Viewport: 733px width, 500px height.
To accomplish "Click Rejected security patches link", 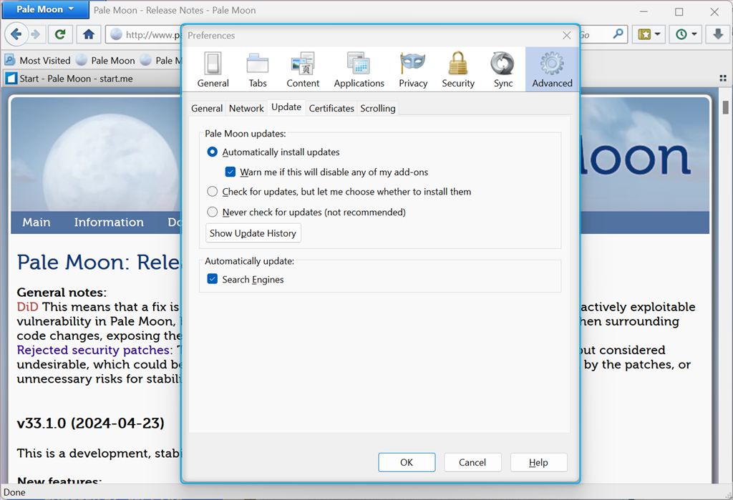I will point(93,350).
